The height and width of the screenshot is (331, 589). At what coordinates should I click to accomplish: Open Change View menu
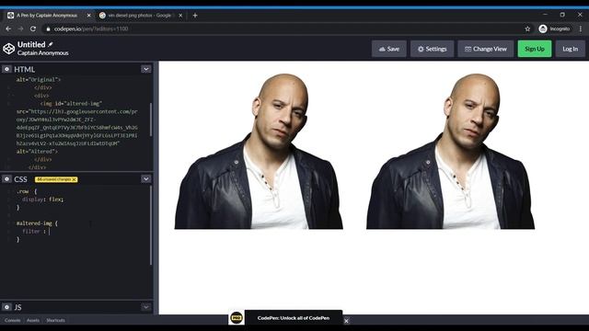[x=485, y=49]
